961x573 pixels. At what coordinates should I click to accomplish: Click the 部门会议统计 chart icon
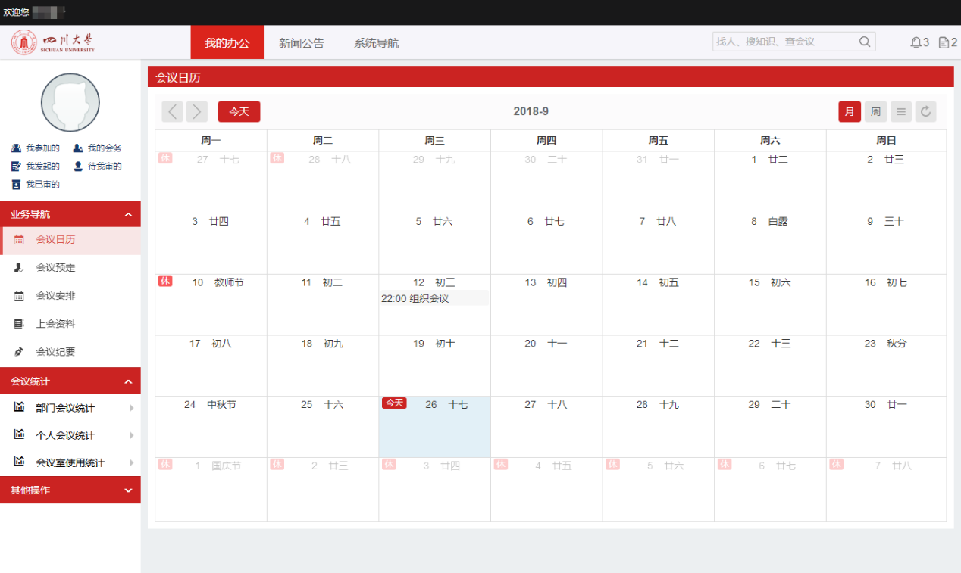(20, 407)
